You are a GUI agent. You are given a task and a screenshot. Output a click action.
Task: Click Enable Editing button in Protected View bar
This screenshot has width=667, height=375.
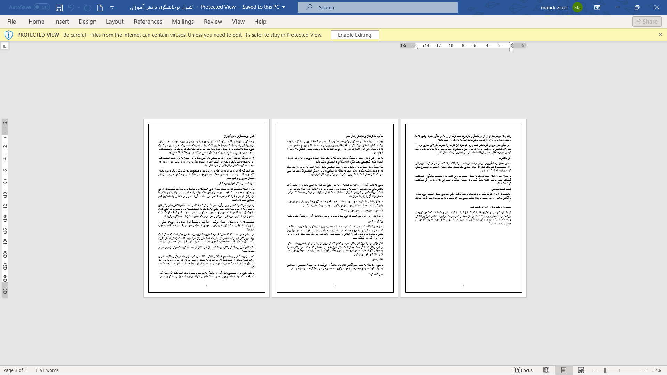(355, 35)
